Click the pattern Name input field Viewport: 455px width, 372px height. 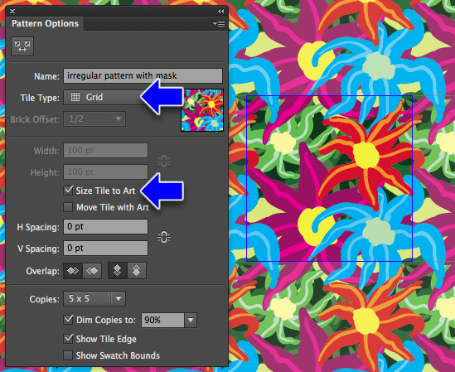[143, 75]
